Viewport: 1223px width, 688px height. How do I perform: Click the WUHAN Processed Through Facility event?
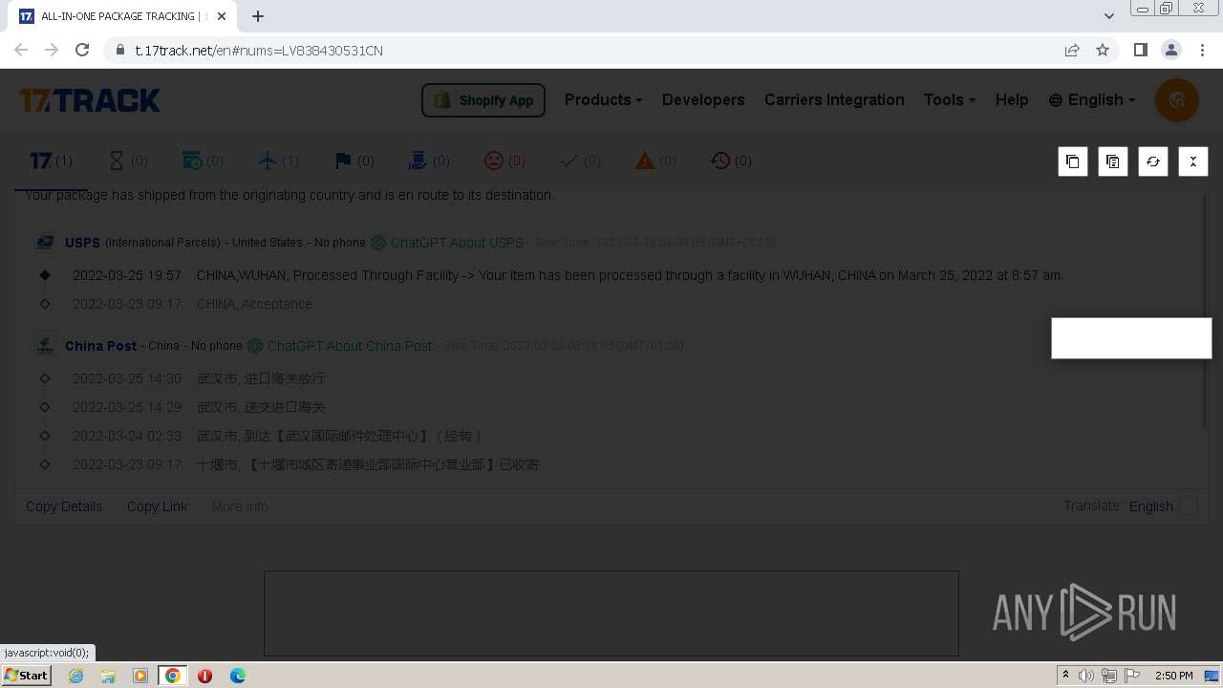tap(568, 275)
